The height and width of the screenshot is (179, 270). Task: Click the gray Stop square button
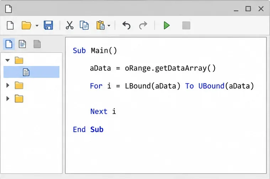tap(186, 26)
